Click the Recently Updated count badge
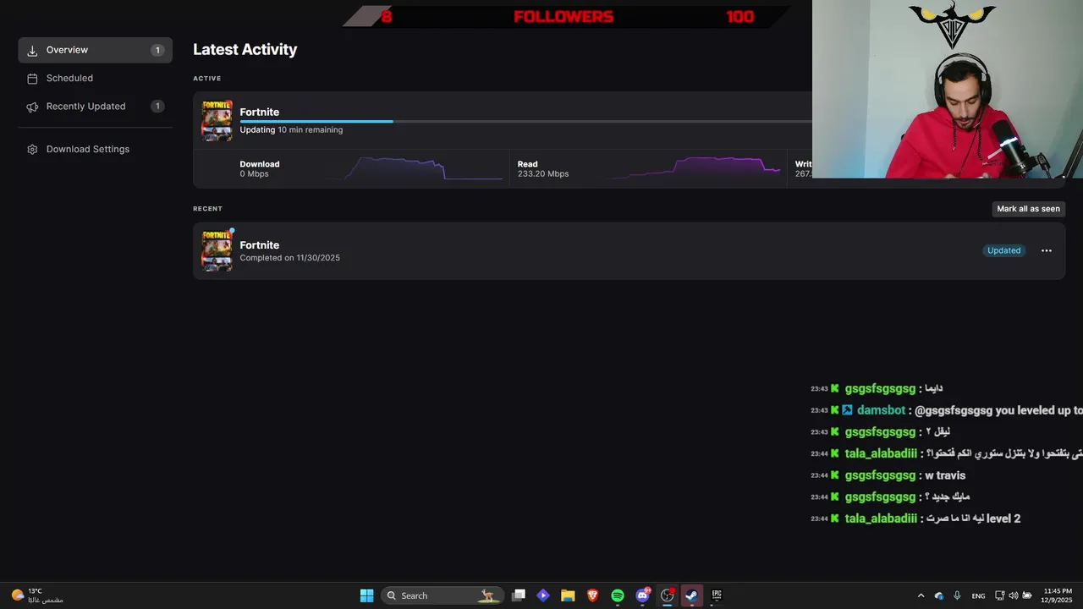Viewport: 1083px width, 609px height. [x=157, y=107]
